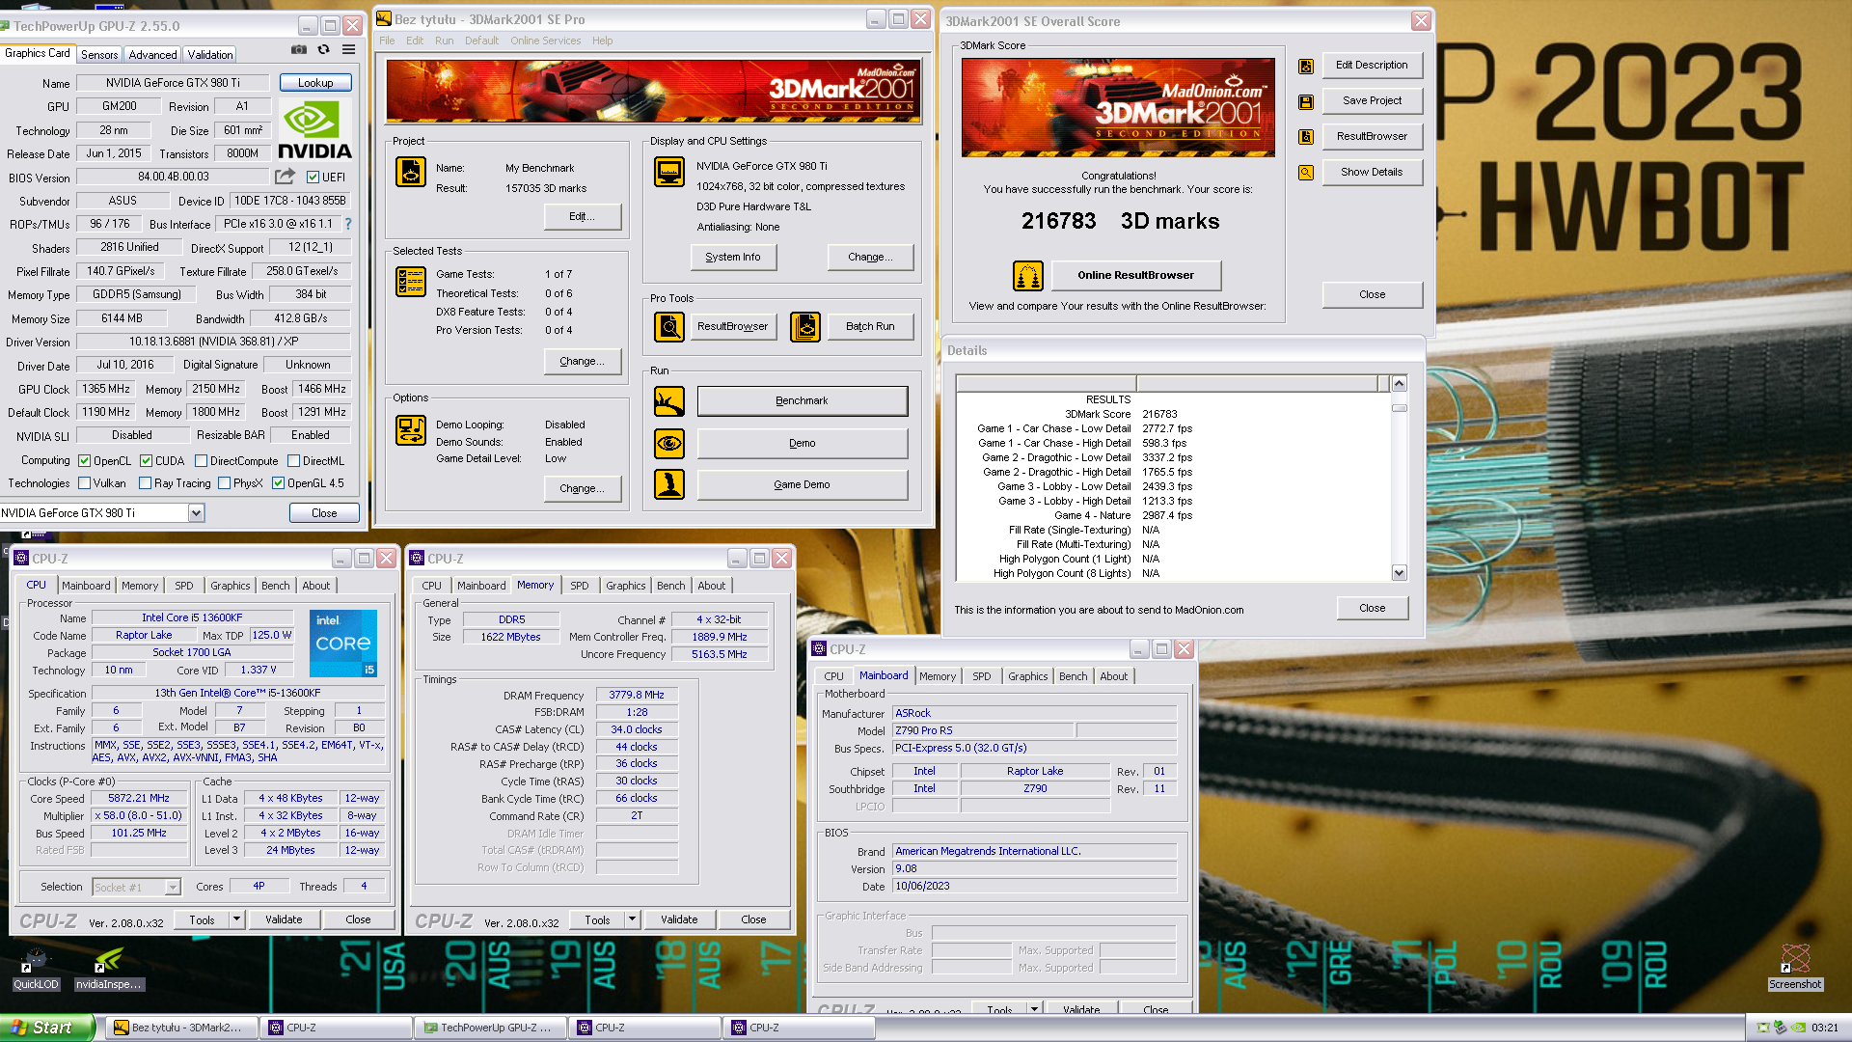The image size is (1852, 1042).
Task: Toggle UEFI checkbox in GPU-Z
Action: point(313,178)
